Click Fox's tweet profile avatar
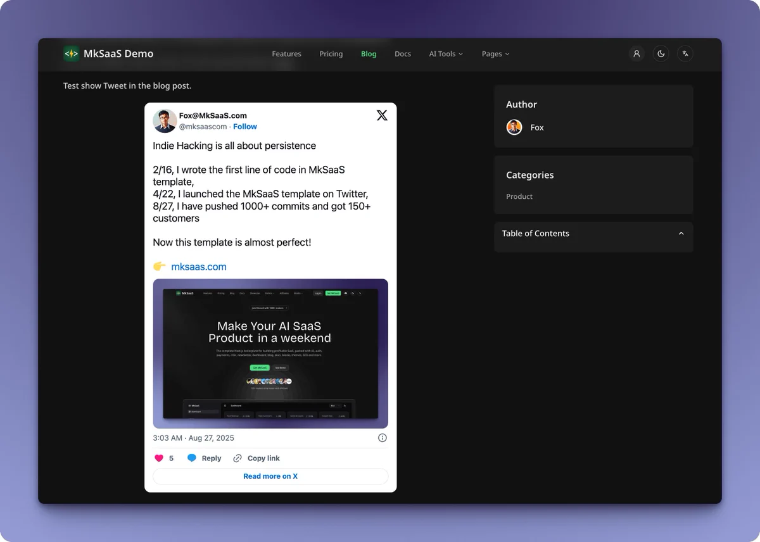 pyautogui.click(x=165, y=121)
